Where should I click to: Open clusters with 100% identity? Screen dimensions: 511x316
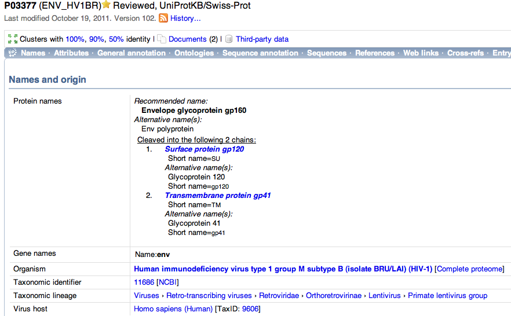click(75, 39)
